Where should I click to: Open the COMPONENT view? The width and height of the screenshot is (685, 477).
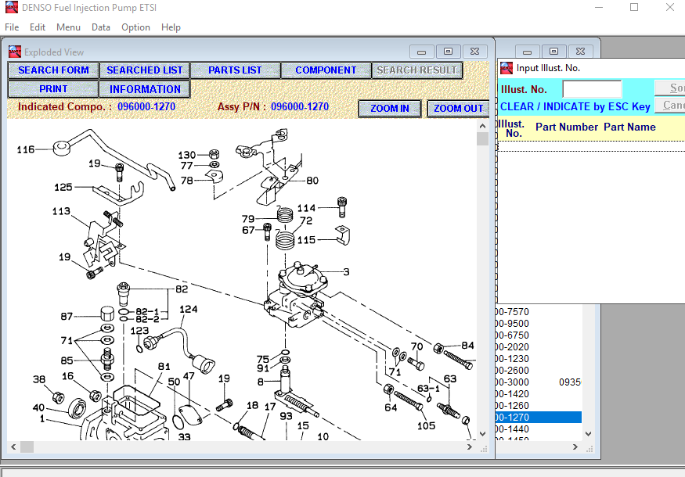(326, 70)
